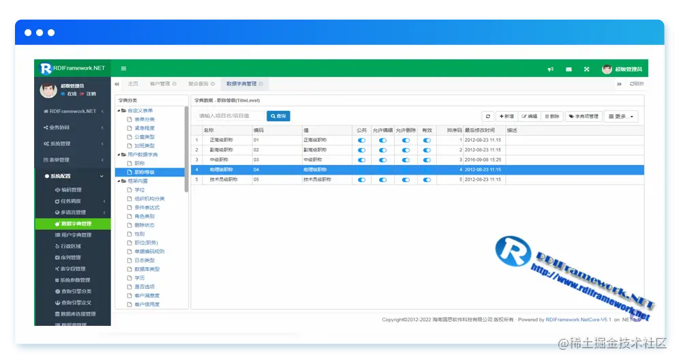Collapse the 系统配置 sidebar menu
Screen dimensions: 679x362
pyautogui.click(x=73, y=177)
